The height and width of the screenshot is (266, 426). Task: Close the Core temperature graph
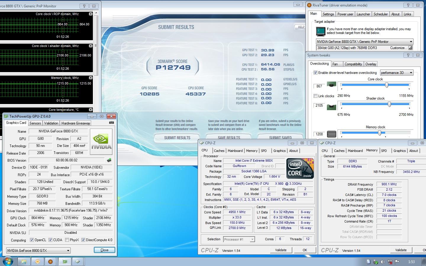(91, 110)
